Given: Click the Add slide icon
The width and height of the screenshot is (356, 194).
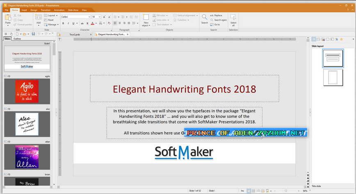Looking at the screenshot, I should coord(39,17).
